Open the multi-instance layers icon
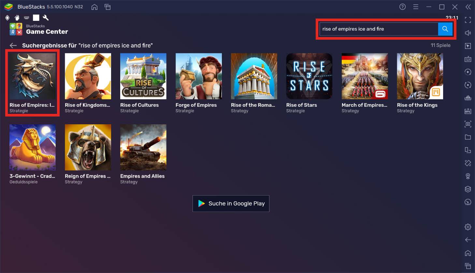Image resolution: width=475 pixels, height=273 pixels. (468, 189)
